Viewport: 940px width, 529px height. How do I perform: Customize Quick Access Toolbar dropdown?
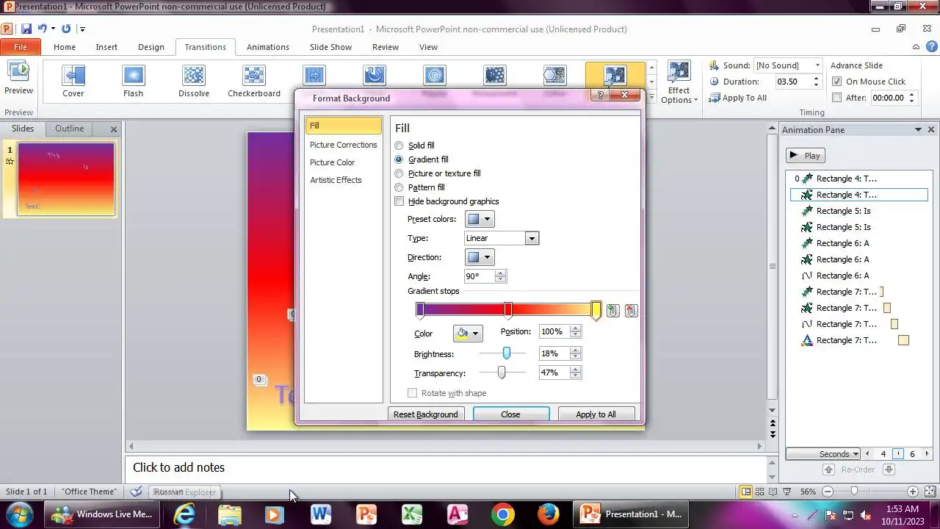point(82,29)
